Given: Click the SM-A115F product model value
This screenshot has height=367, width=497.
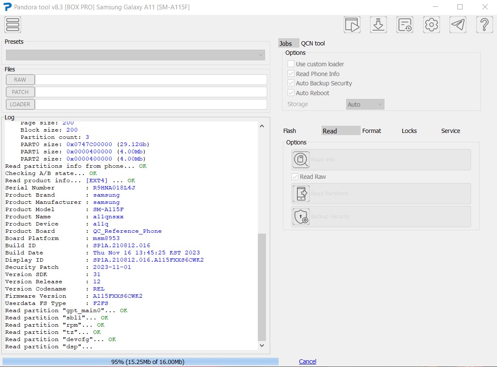Looking at the screenshot, I should [108, 209].
